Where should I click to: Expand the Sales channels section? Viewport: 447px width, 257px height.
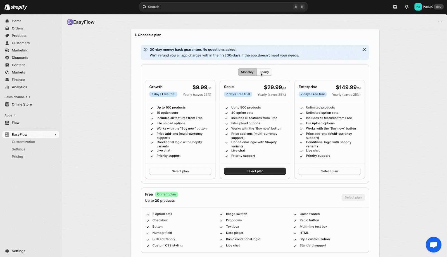coord(16,97)
